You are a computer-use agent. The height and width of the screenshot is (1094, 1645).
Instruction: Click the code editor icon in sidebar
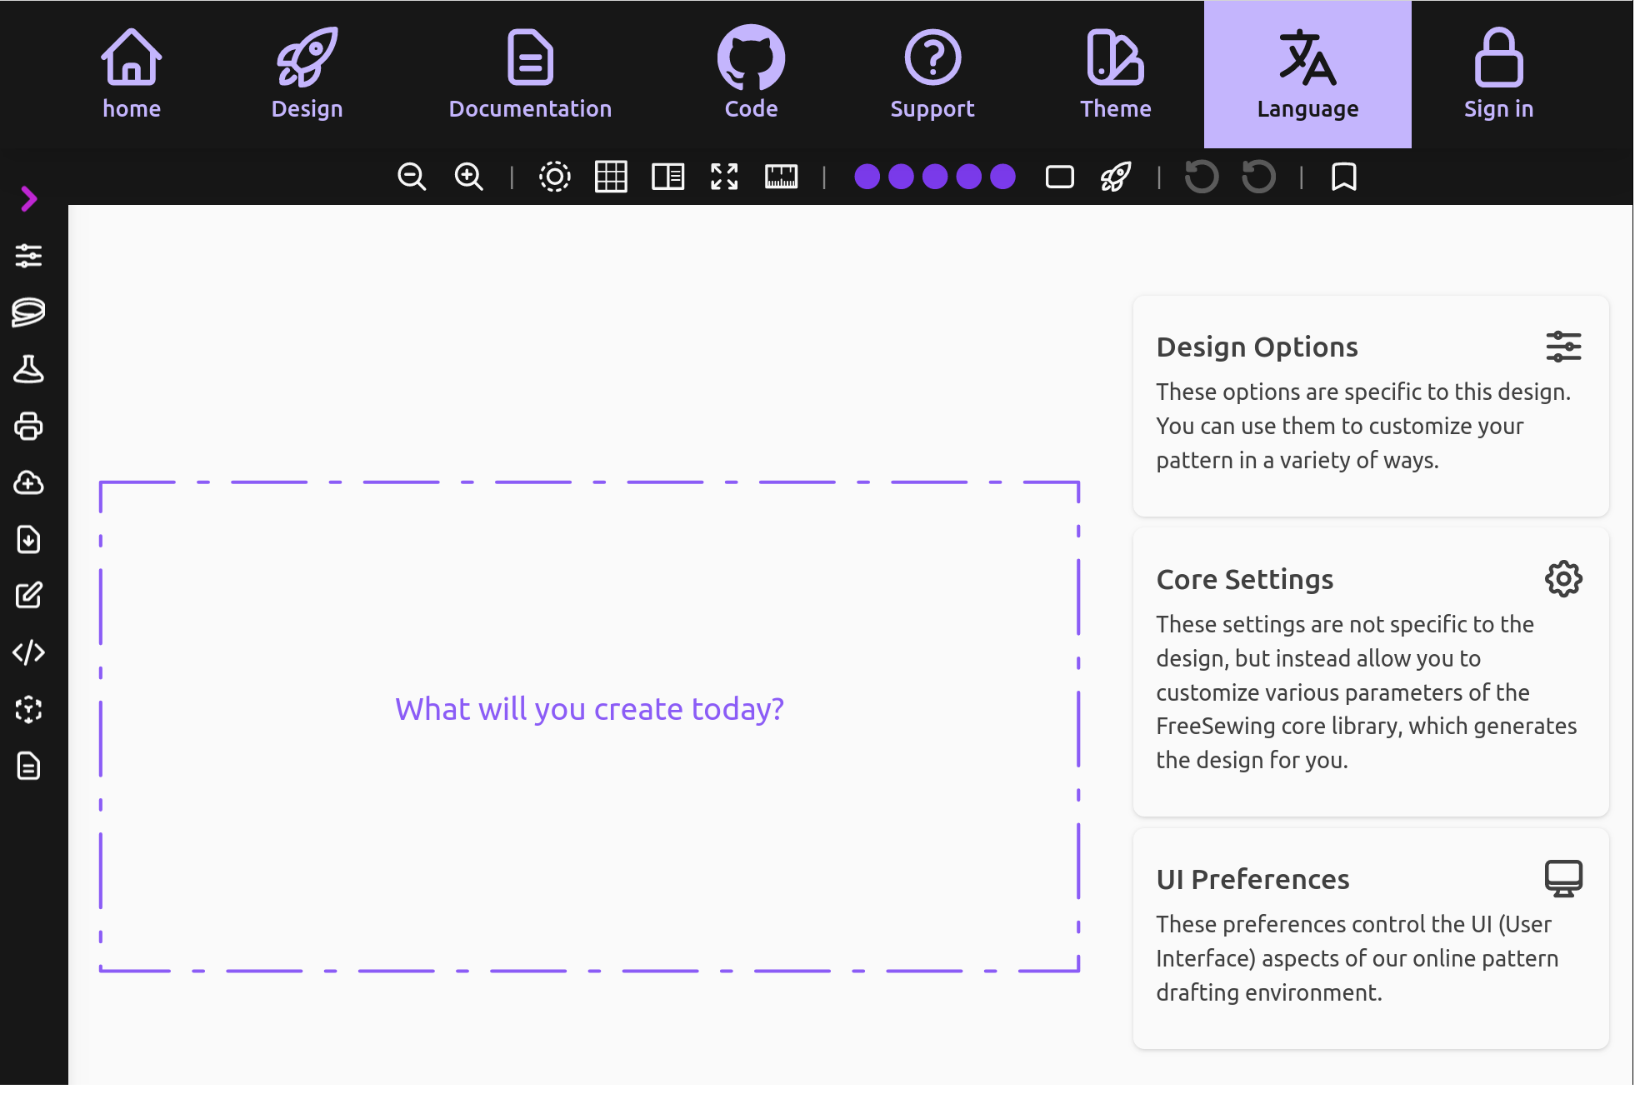[x=29, y=652]
